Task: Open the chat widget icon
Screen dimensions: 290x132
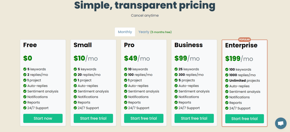Action: click(281, 123)
